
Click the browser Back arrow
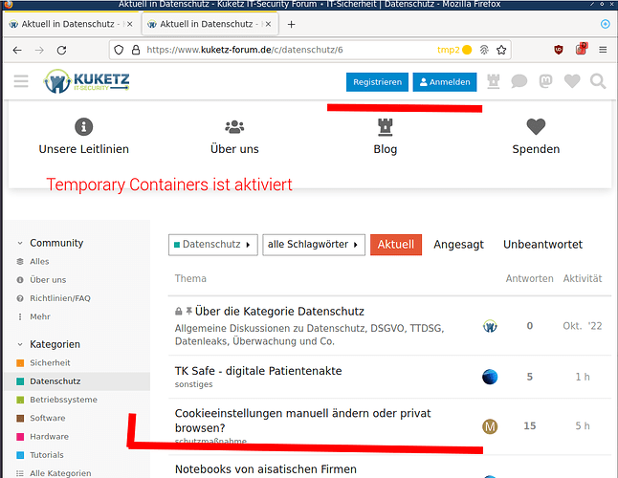(17, 50)
